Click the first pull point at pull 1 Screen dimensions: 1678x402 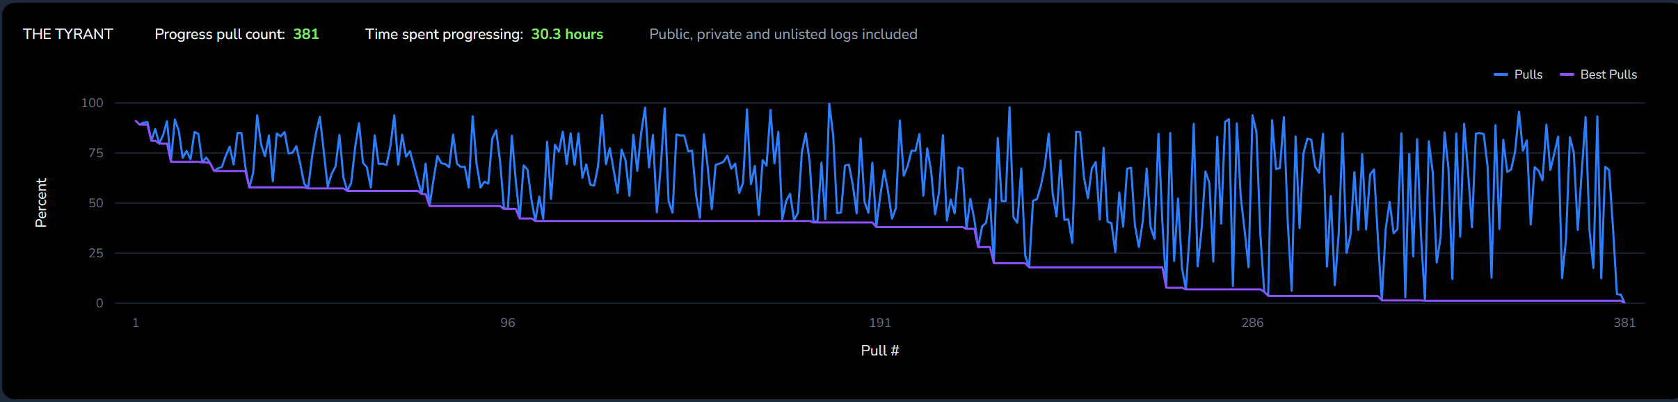136,120
